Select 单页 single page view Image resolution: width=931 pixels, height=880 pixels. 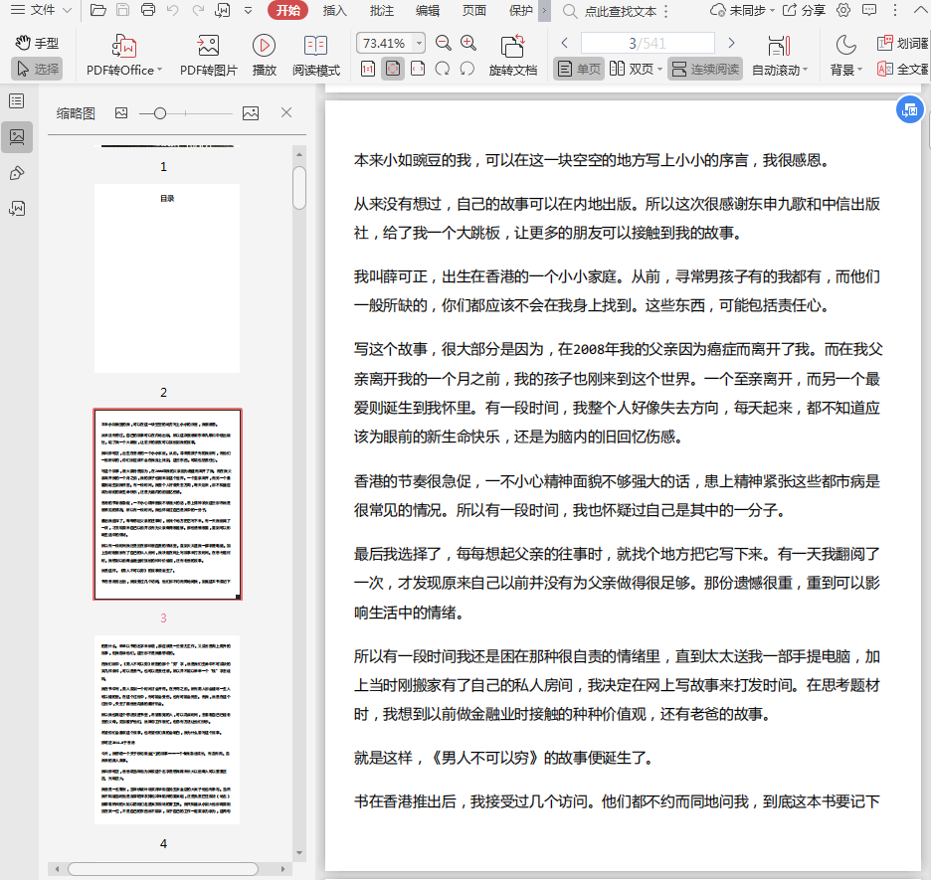580,69
